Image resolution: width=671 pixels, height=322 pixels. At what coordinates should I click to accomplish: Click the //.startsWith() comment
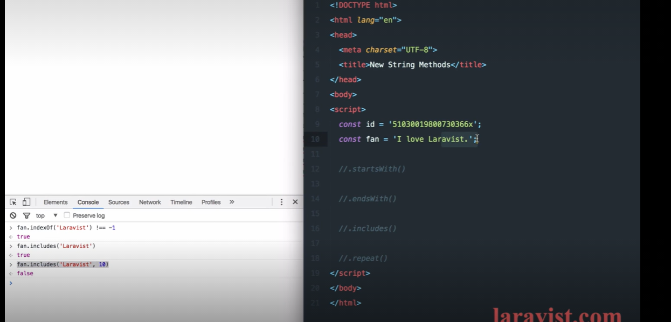coord(372,169)
